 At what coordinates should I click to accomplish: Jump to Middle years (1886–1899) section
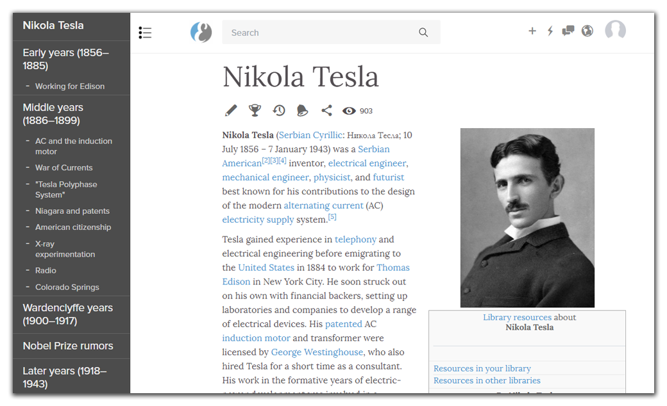(x=53, y=114)
